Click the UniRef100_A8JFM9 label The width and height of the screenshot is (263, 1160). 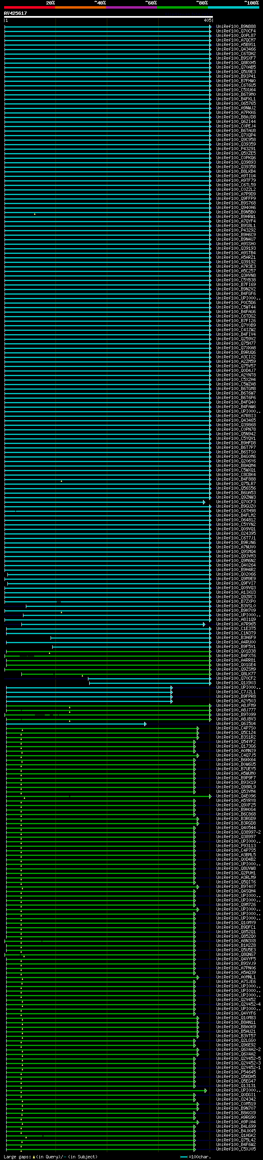[x=236, y=706]
